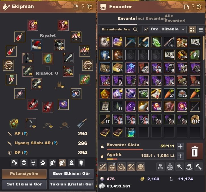The image size is (206, 192).
Task: Select the Envanter tab
Action: tap(127, 18)
